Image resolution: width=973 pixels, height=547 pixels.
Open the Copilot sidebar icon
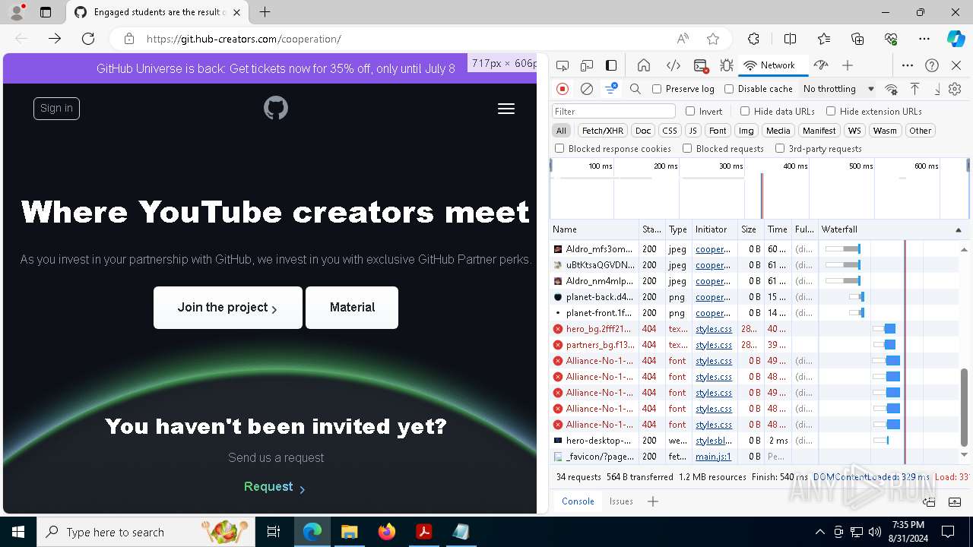(956, 39)
